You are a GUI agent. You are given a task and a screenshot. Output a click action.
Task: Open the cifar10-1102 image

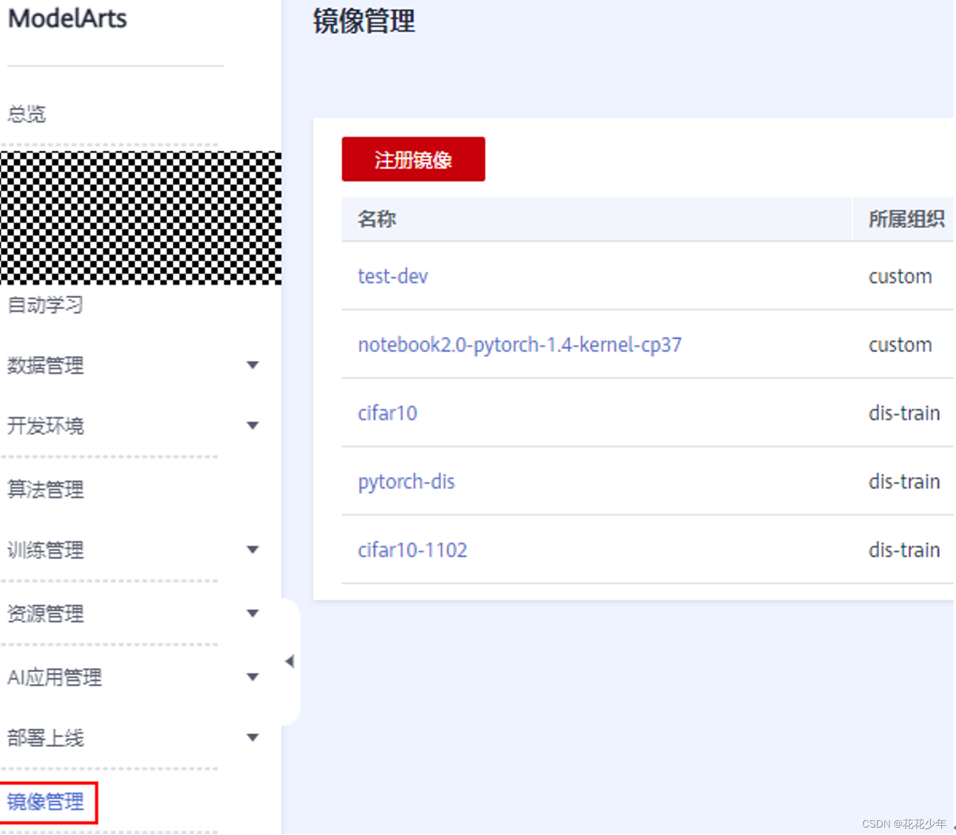(x=412, y=549)
